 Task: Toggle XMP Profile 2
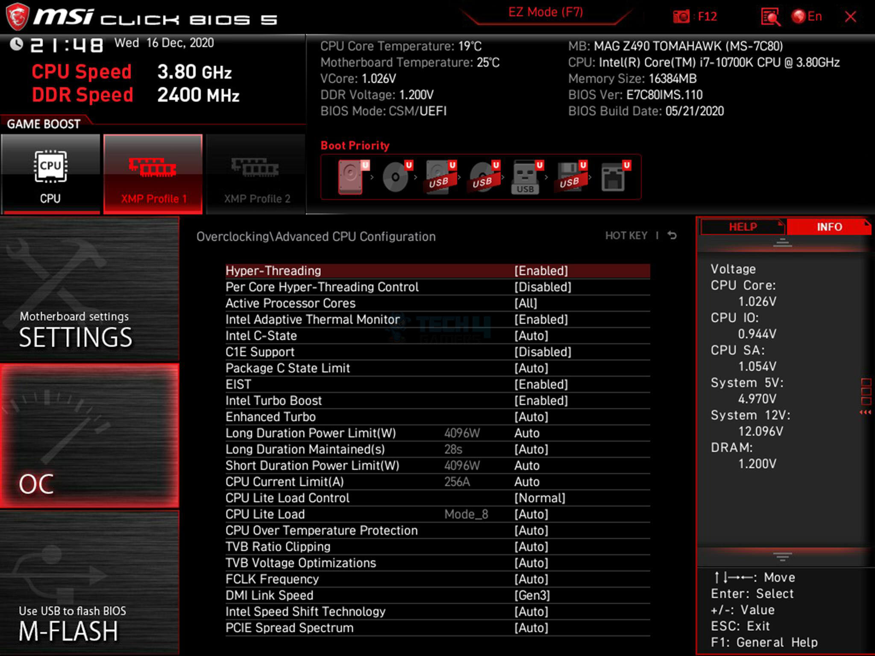click(x=255, y=174)
